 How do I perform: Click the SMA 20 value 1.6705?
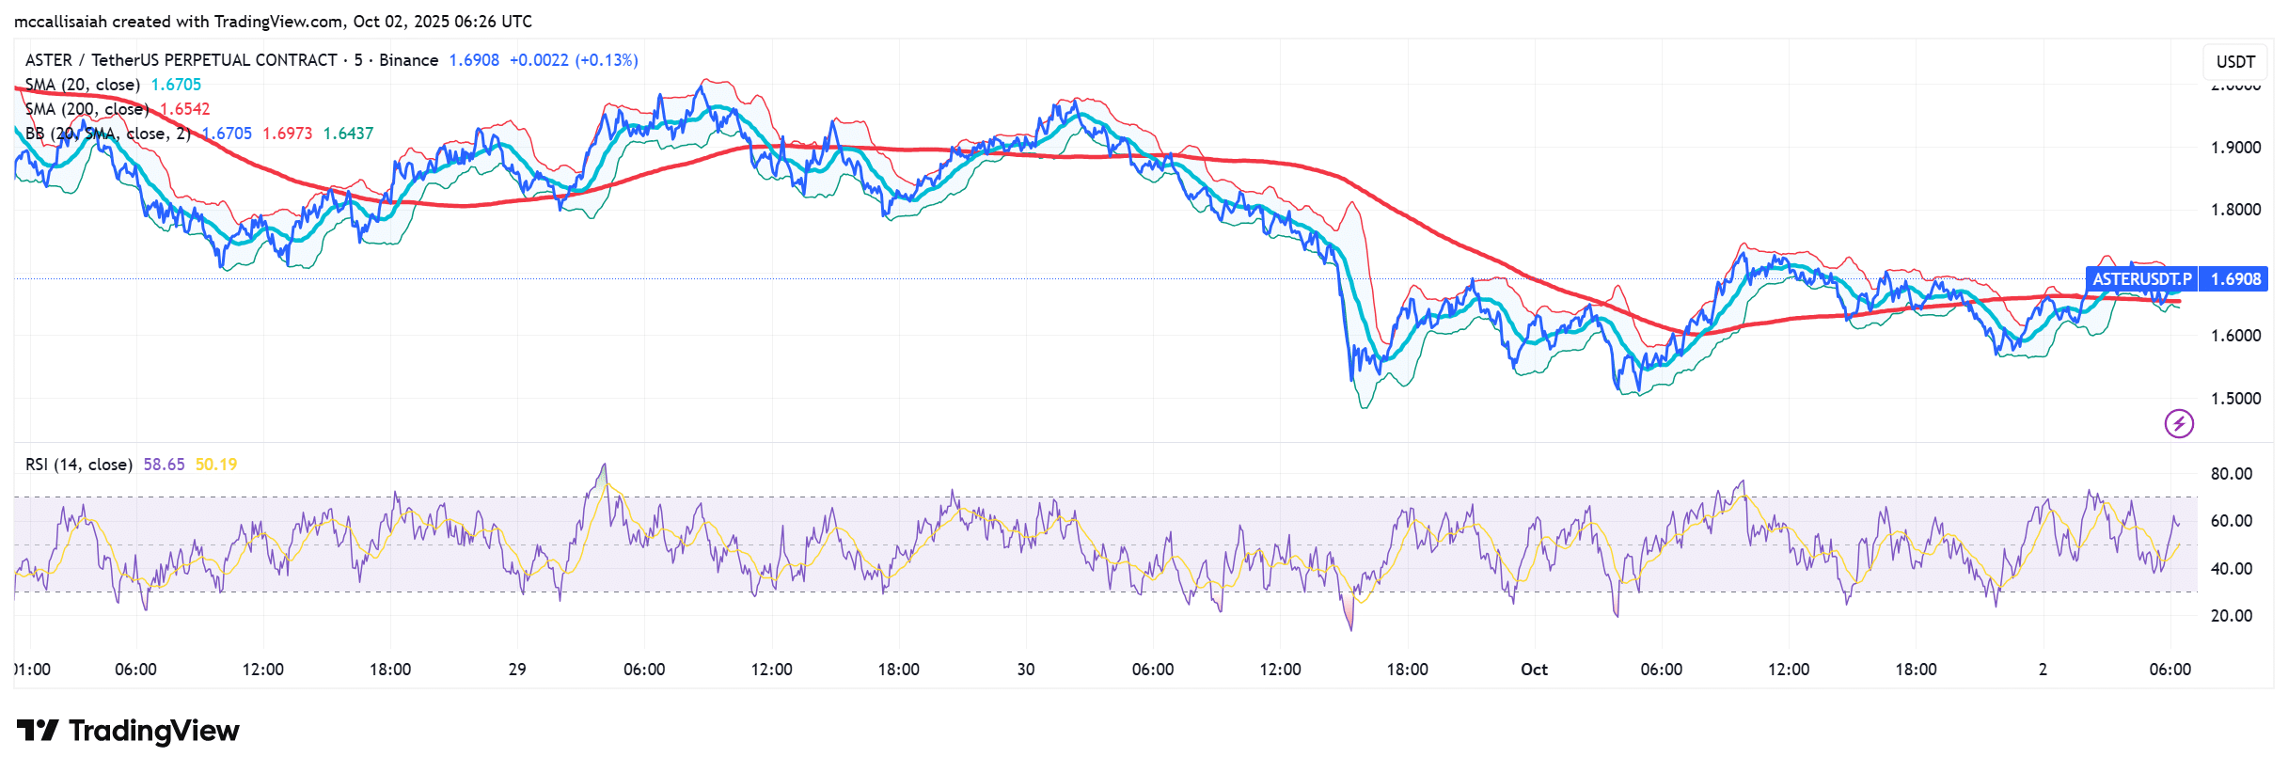pos(176,85)
